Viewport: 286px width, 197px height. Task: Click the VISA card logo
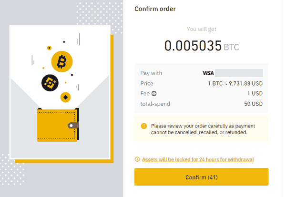tap(208, 73)
